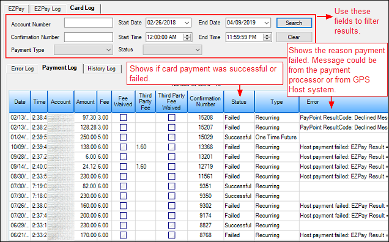Viewport: 389px width, 242px height.
Task: Toggle Third Party Fee Waived for confirmation 9350
Action: (x=172, y=196)
